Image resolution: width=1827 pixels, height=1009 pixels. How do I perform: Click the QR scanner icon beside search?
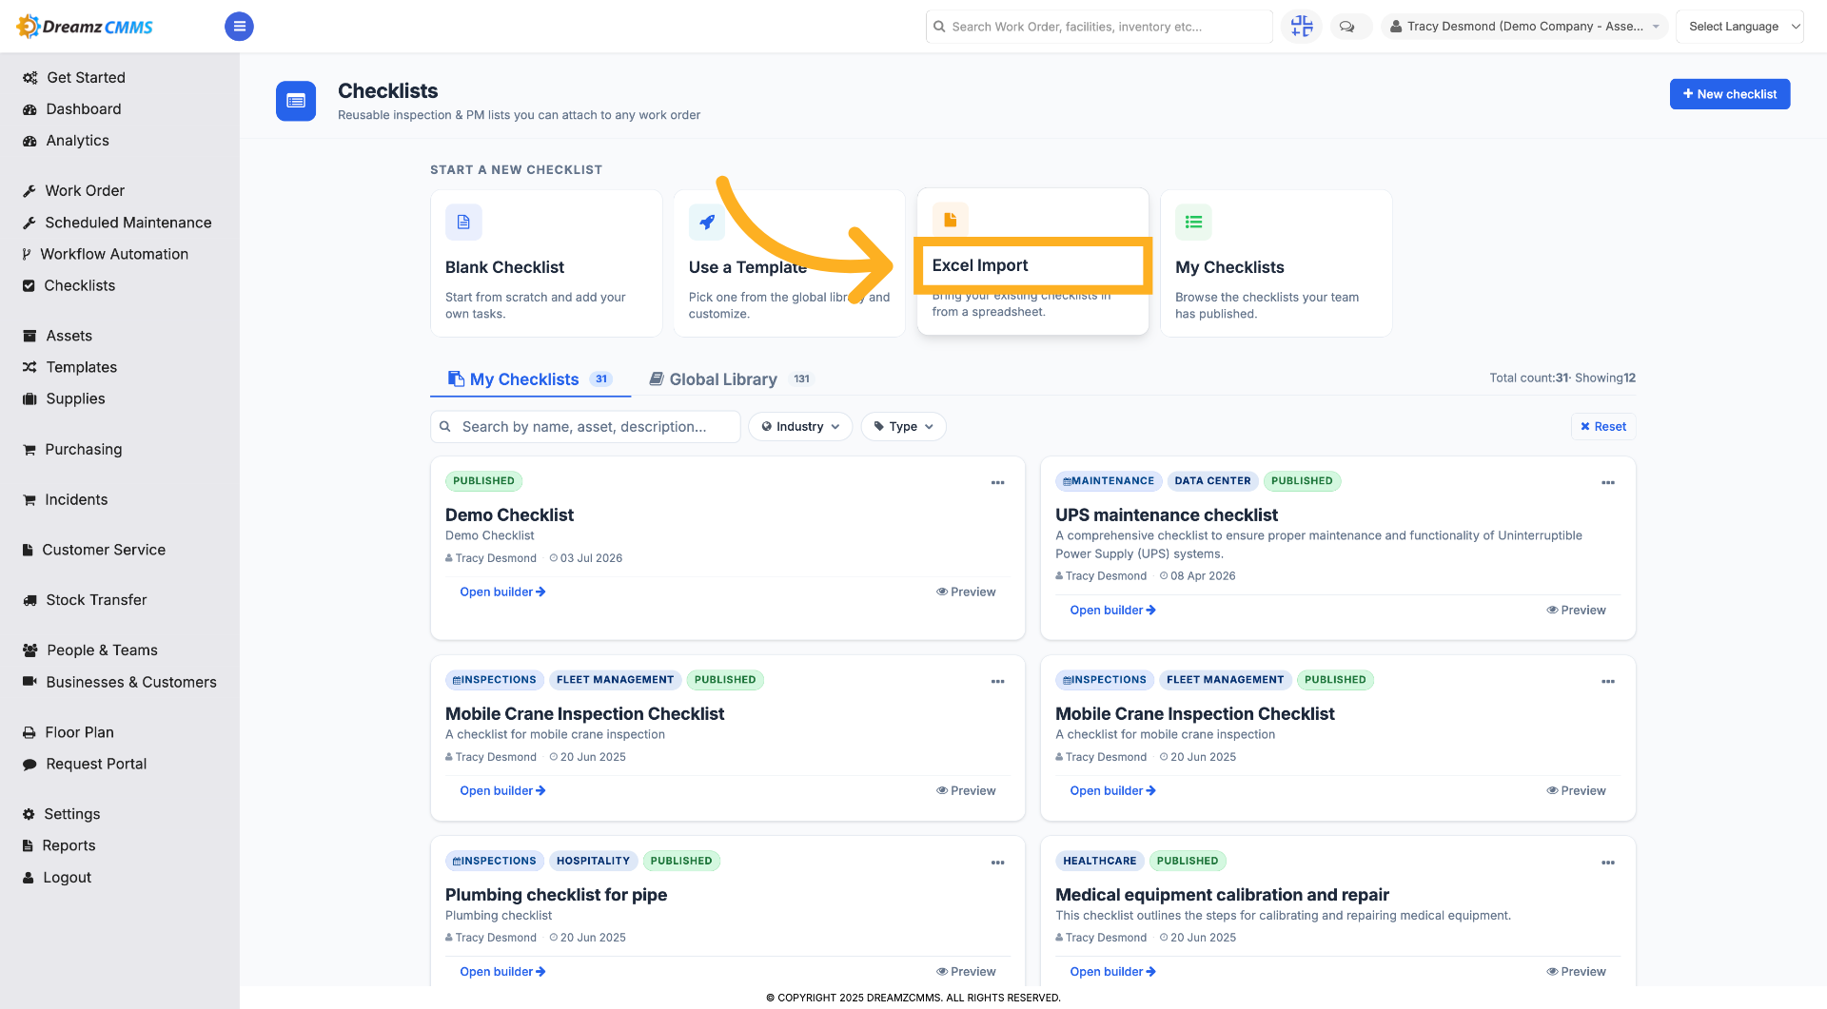(1302, 27)
